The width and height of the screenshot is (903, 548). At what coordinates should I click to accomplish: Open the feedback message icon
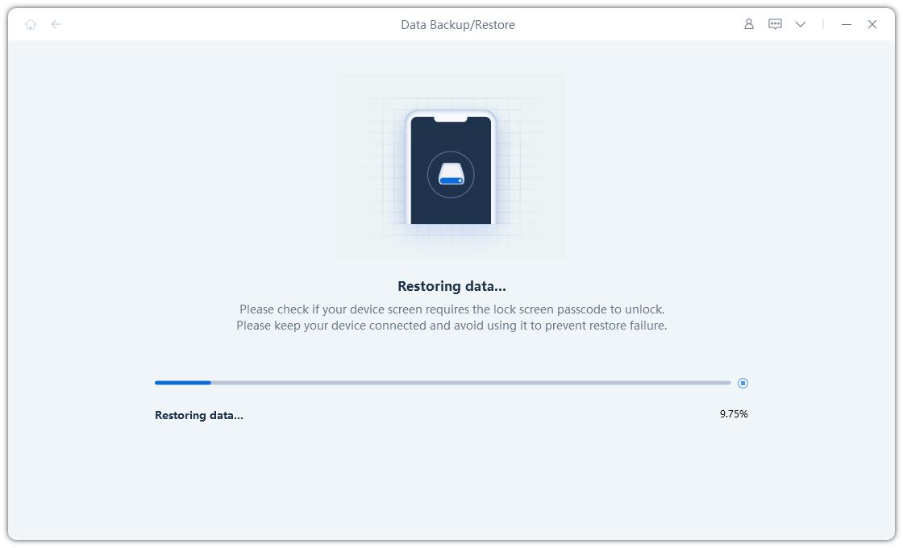coord(775,24)
